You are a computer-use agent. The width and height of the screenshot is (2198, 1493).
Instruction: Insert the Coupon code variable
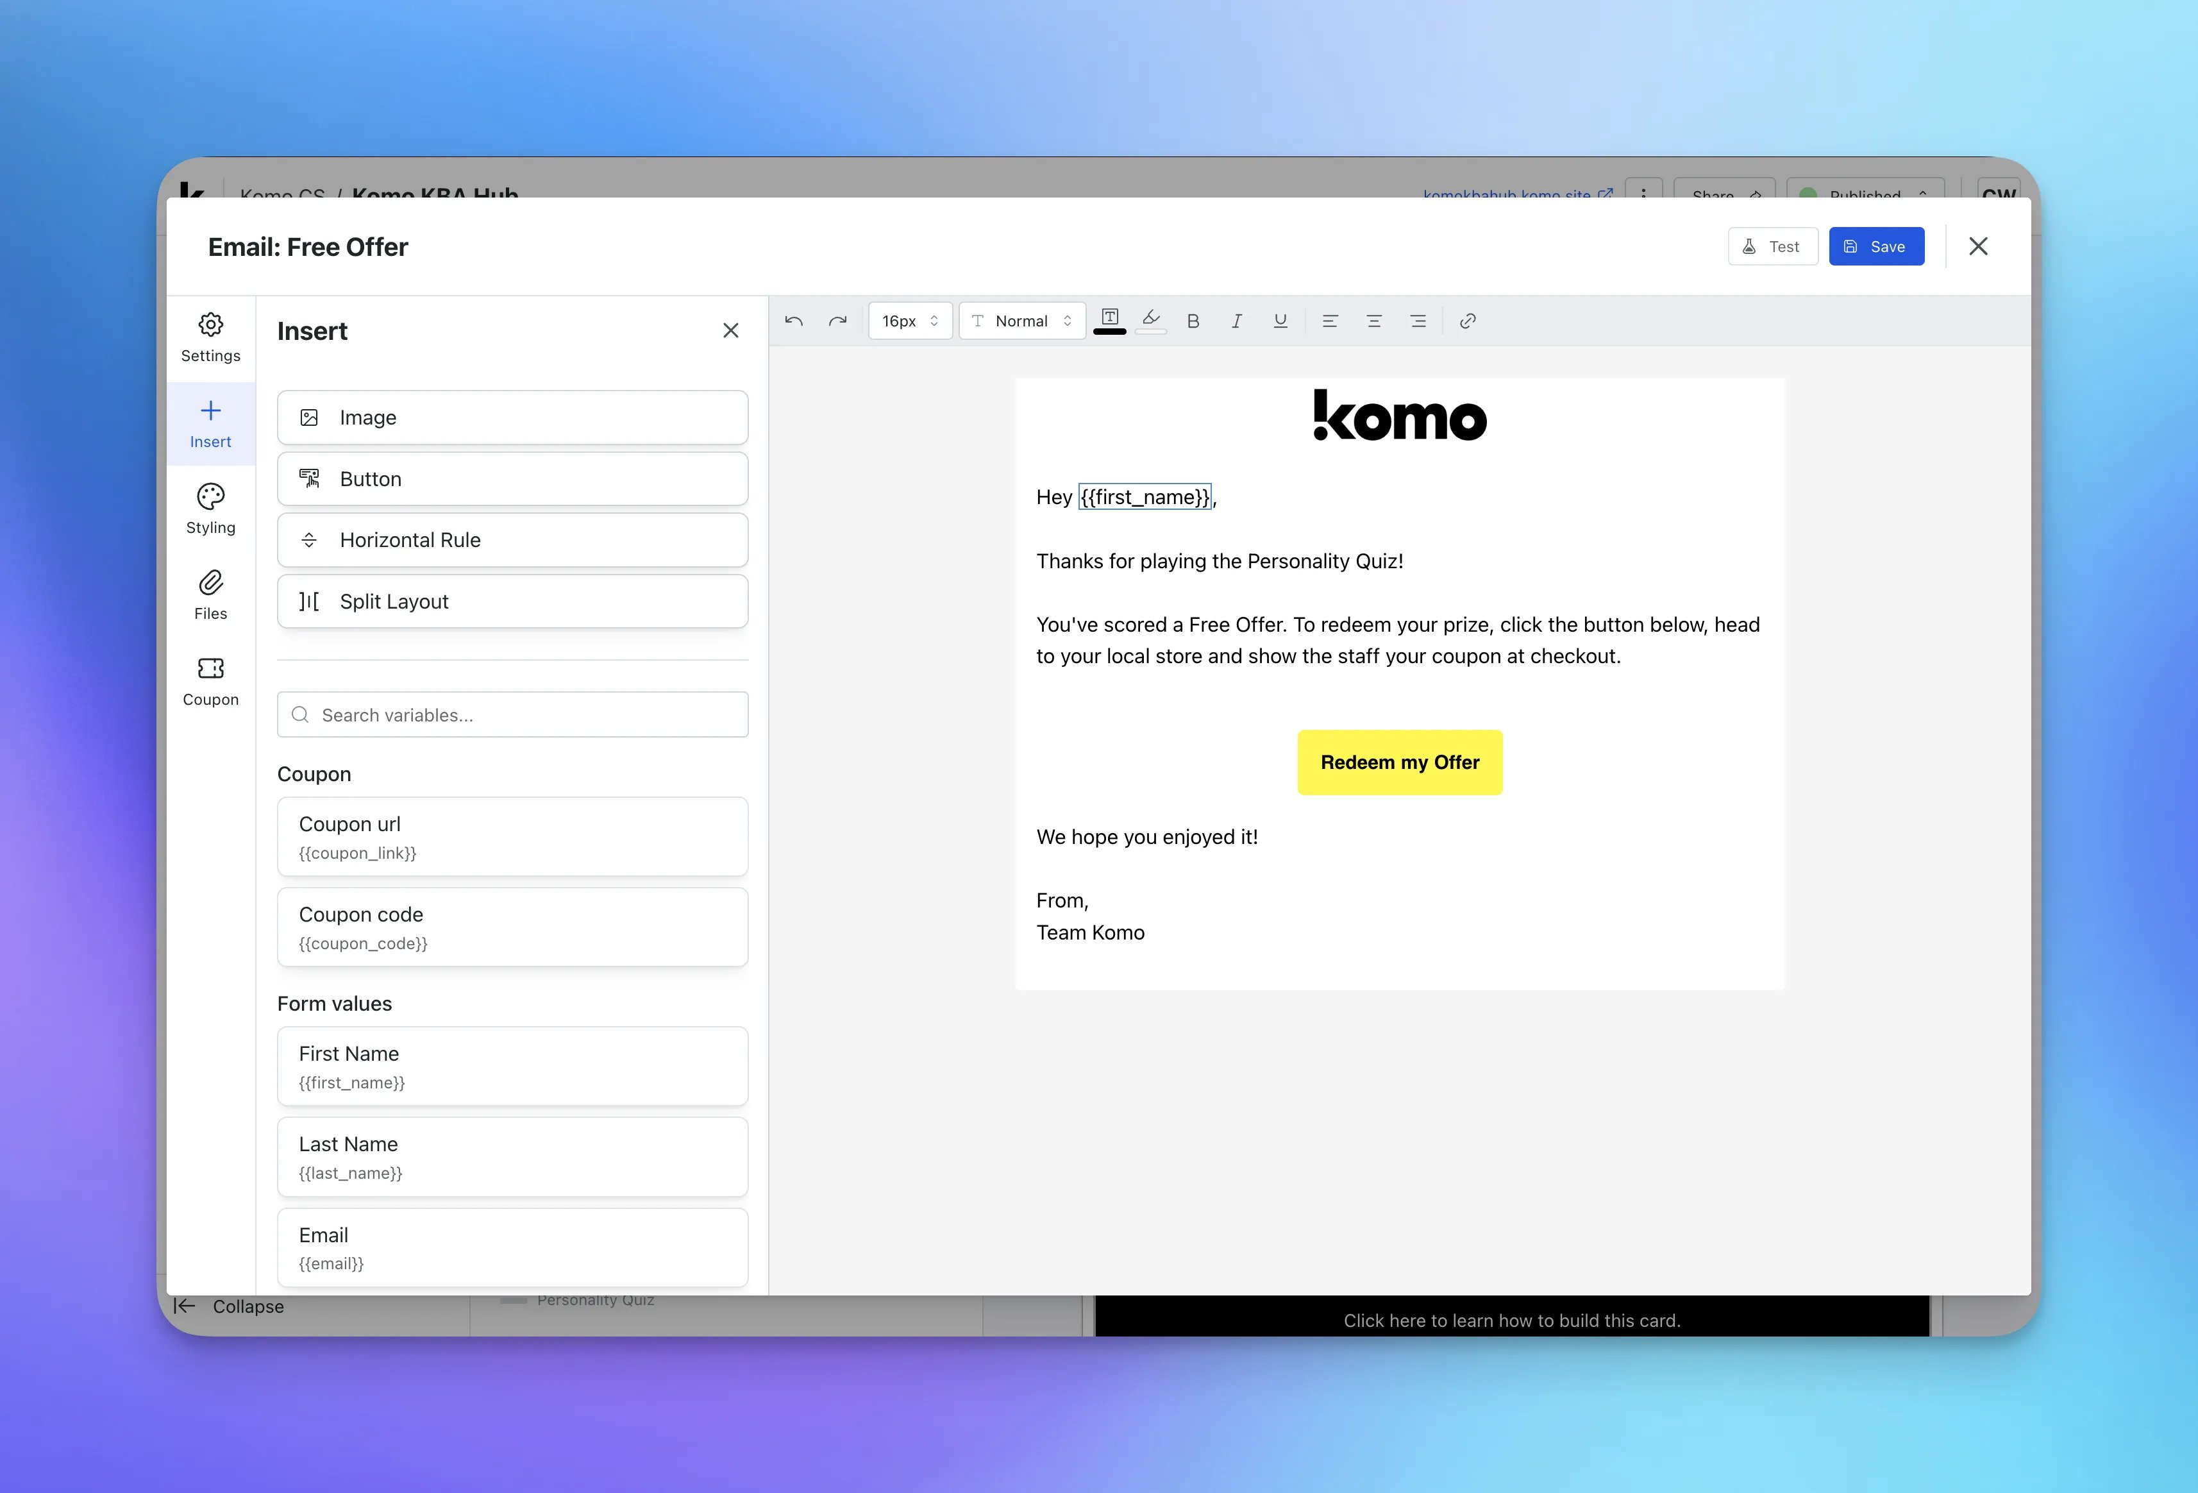pos(512,927)
